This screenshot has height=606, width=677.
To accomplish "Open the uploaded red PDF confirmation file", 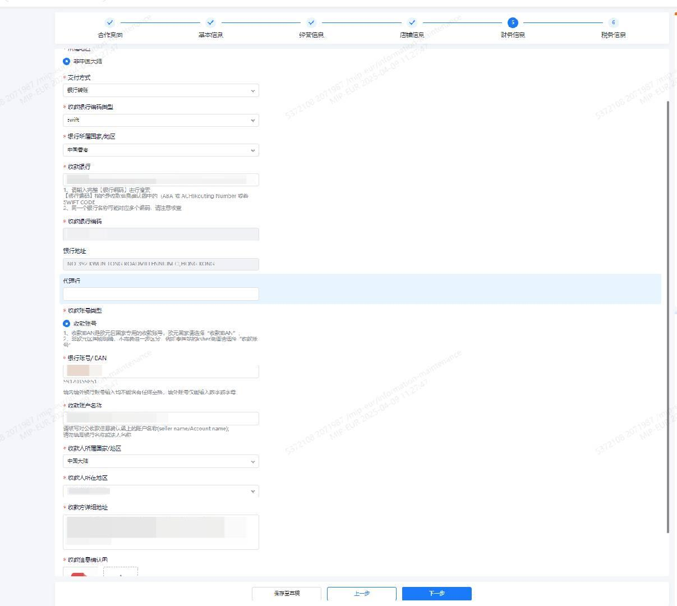I will [80, 572].
